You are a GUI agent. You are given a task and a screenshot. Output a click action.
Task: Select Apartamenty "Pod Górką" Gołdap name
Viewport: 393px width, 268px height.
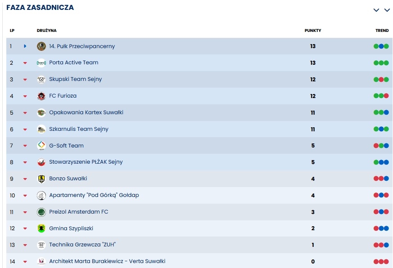click(94, 195)
